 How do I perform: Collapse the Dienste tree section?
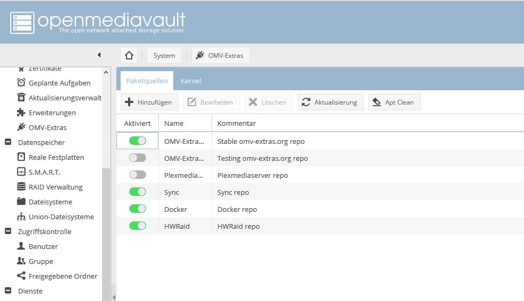pos(8,290)
